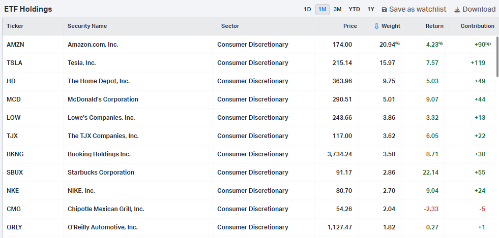499x238 pixels.
Task: Click the MCD ticker
Action: tap(14, 99)
